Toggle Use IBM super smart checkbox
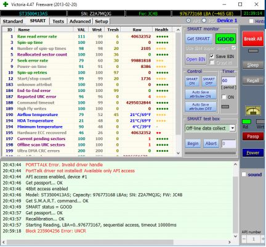The height and width of the screenshot is (247, 266). point(233,48)
